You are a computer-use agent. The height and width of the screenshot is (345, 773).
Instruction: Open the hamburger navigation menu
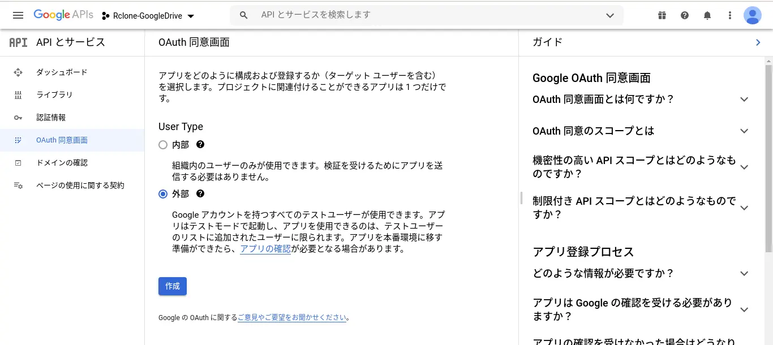point(18,15)
